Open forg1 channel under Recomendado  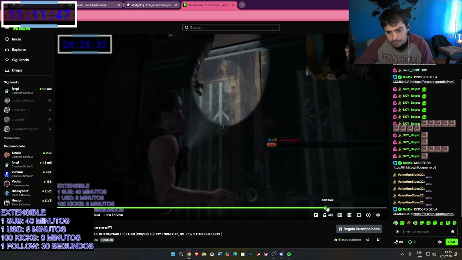(x=28, y=164)
